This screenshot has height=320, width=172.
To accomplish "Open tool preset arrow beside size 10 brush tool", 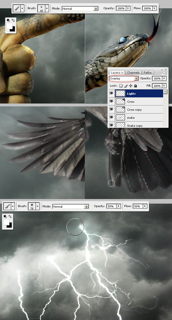I will click(22, 8).
